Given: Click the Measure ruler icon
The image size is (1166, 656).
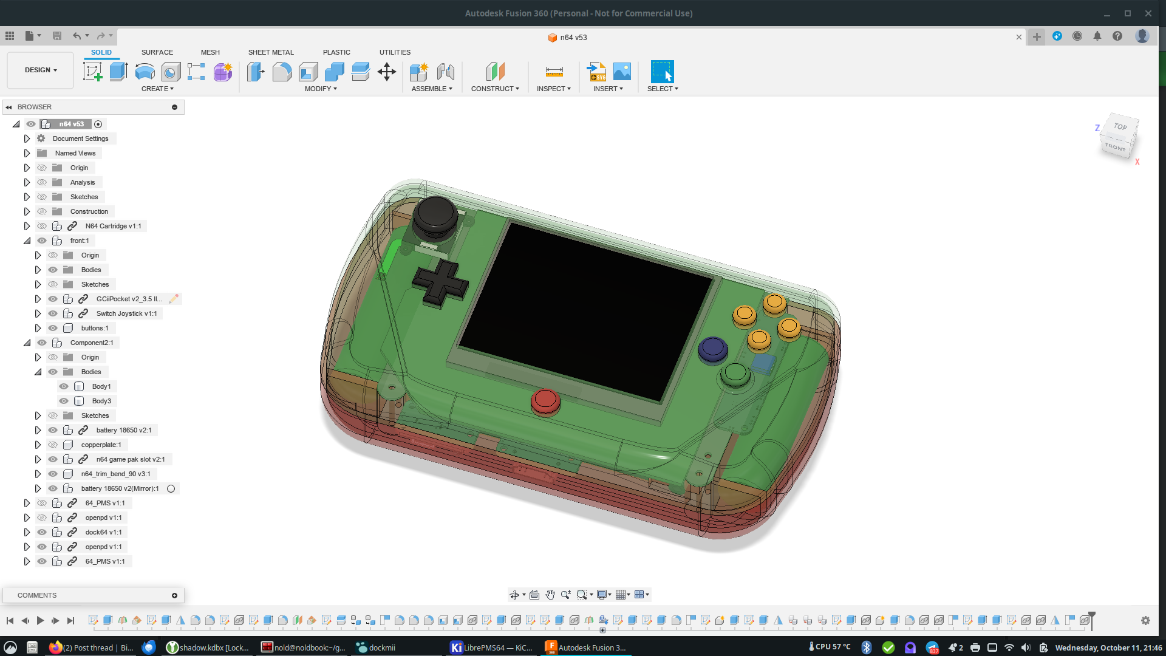Looking at the screenshot, I should coord(554,72).
